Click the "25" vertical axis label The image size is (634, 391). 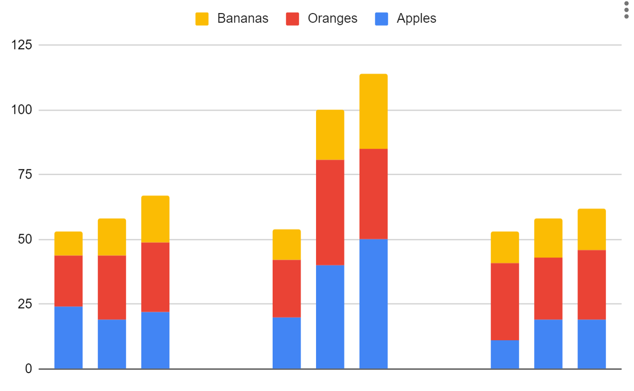(25, 304)
